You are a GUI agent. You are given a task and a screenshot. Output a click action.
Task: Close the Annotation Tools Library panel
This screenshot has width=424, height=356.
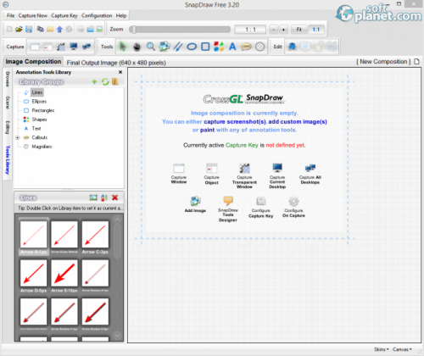point(120,72)
